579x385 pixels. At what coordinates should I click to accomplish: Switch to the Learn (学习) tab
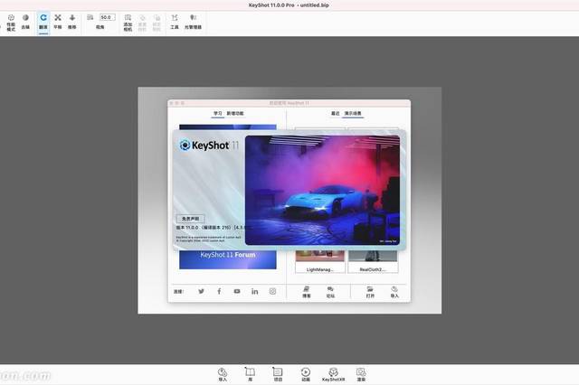[218, 113]
